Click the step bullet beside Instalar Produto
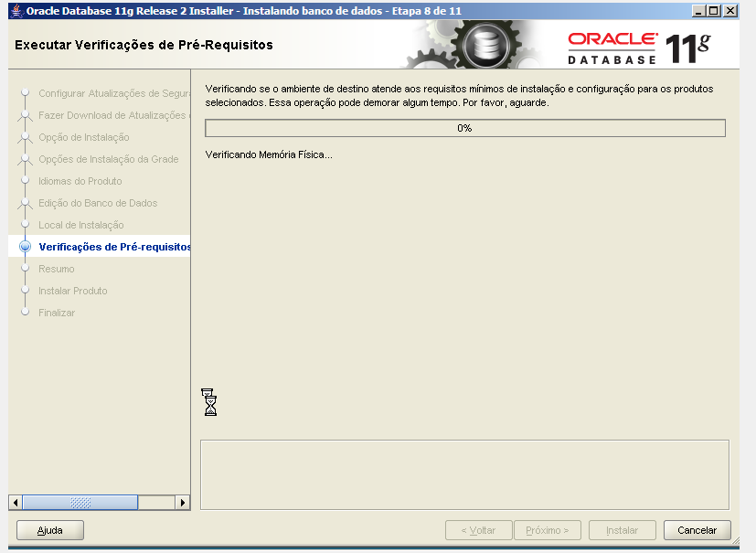The width and height of the screenshot is (756, 553). pyautogui.click(x=25, y=291)
